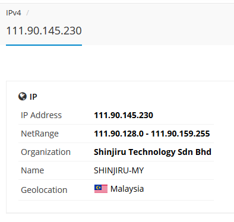
Task: Click the Geolocation row label
Action: (44, 190)
